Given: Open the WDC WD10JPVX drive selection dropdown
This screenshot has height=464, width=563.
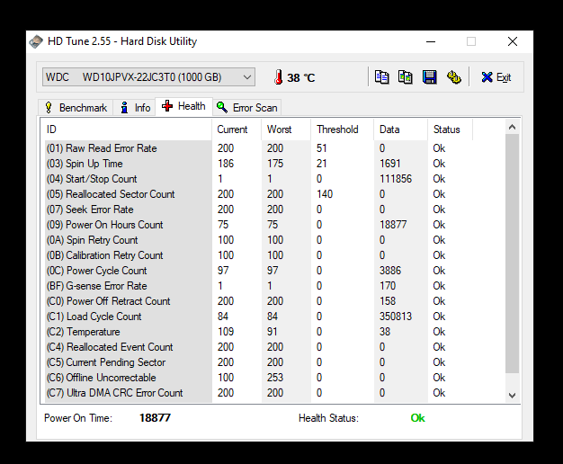Looking at the screenshot, I should tap(148, 77).
